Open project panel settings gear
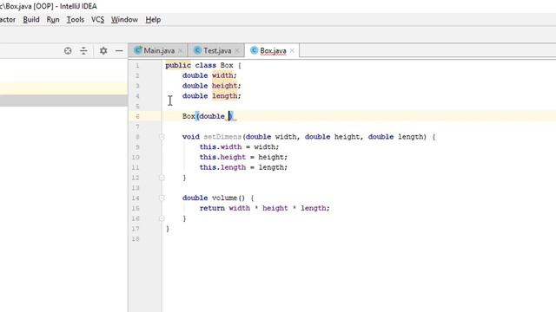 coord(103,51)
